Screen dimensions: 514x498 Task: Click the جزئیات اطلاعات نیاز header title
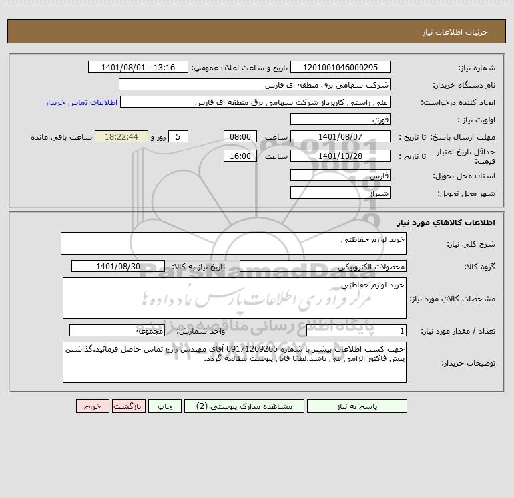coord(455,32)
